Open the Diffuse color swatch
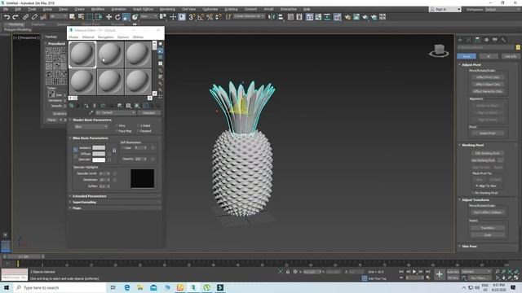The image size is (522, 293). click(99, 154)
